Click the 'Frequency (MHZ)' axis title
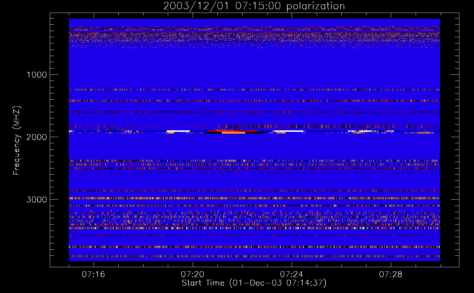Image resolution: width=474 pixels, height=293 pixels. tap(17, 141)
